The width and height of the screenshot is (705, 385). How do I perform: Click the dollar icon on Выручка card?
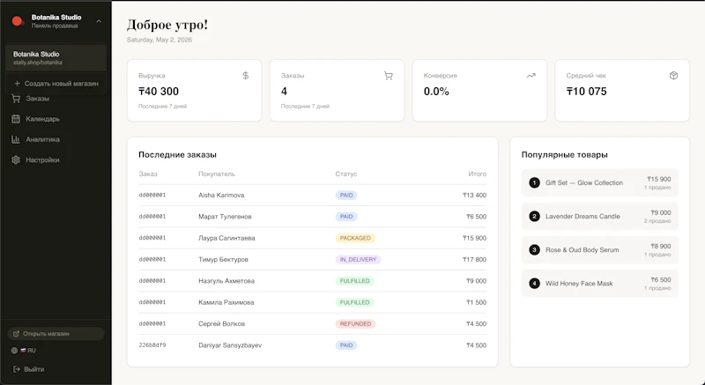click(x=246, y=76)
